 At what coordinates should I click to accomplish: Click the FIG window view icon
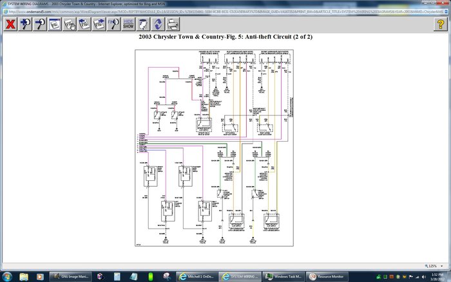coord(55,24)
